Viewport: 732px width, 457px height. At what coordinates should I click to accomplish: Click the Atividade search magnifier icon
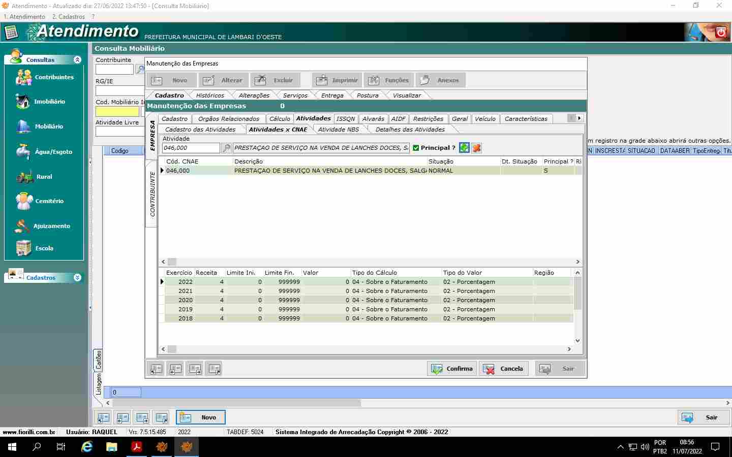coord(227,148)
